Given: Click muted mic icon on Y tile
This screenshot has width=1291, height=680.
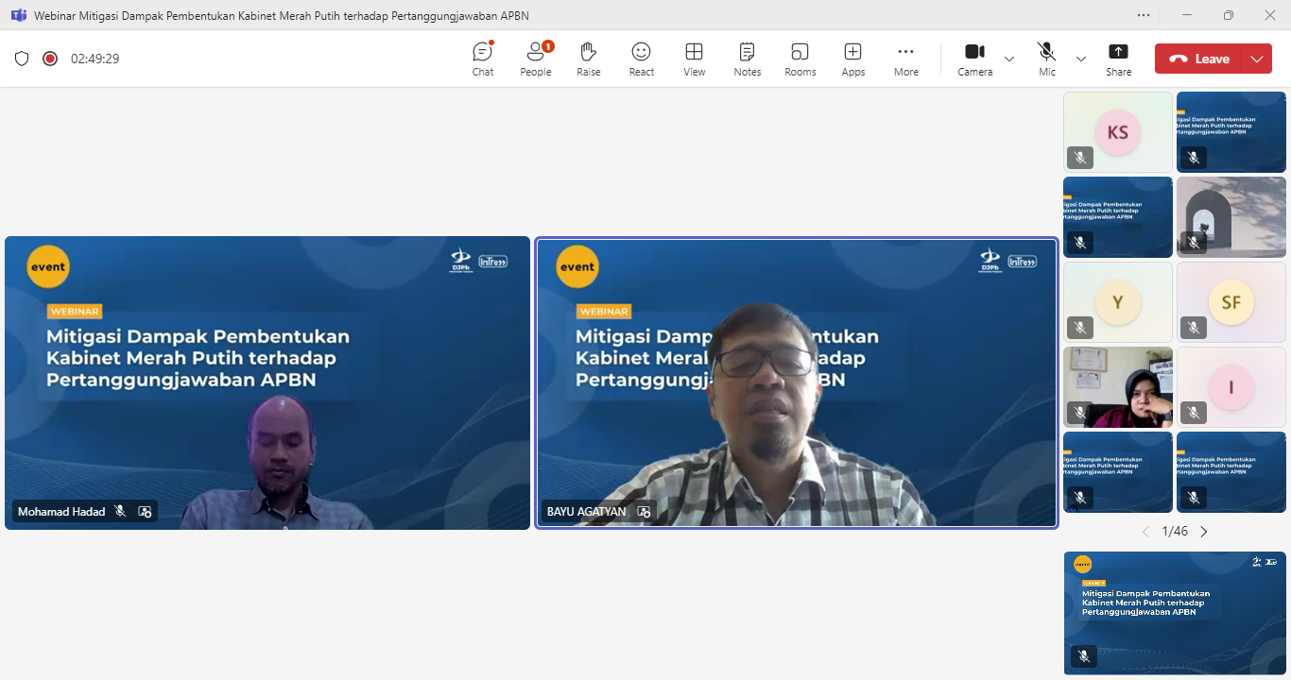Looking at the screenshot, I should (x=1080, y=328).
